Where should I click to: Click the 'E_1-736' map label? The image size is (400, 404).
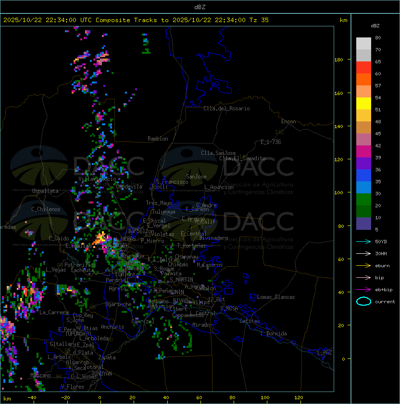(271, 142)
